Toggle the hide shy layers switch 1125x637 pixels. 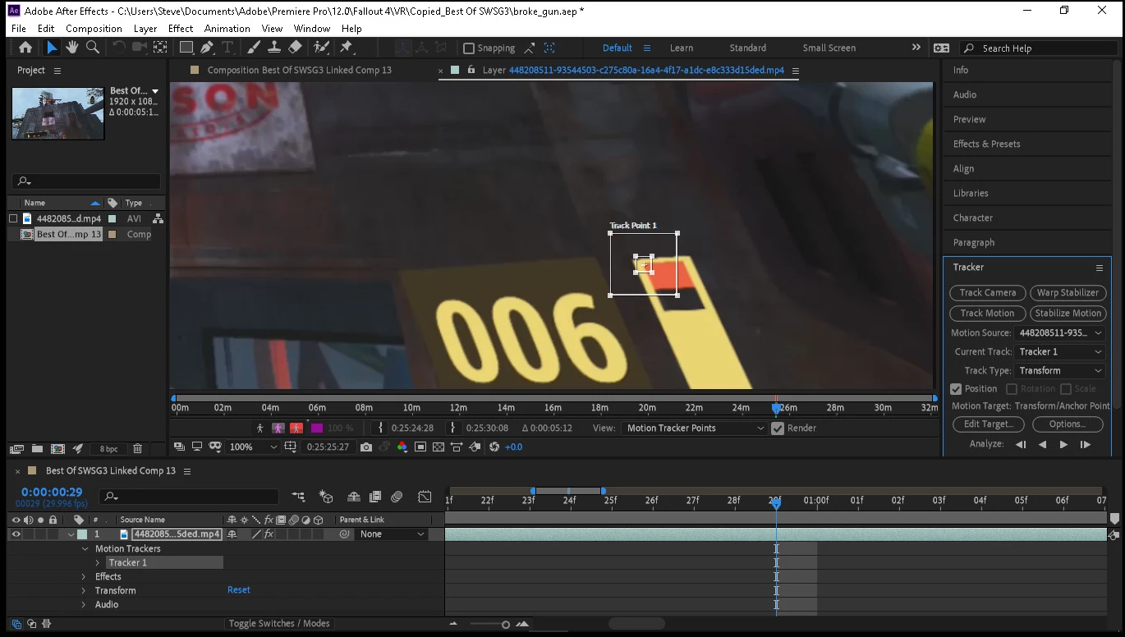click(354, 497)
